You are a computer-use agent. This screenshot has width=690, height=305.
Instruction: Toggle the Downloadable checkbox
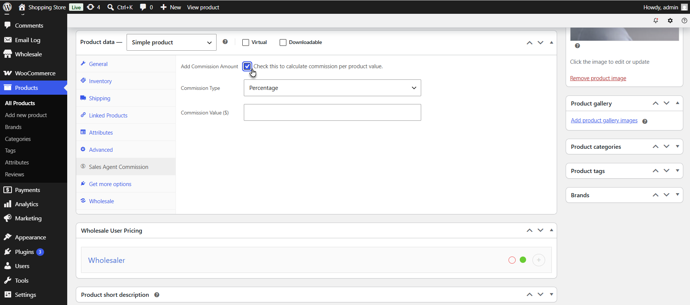[283, 43]
